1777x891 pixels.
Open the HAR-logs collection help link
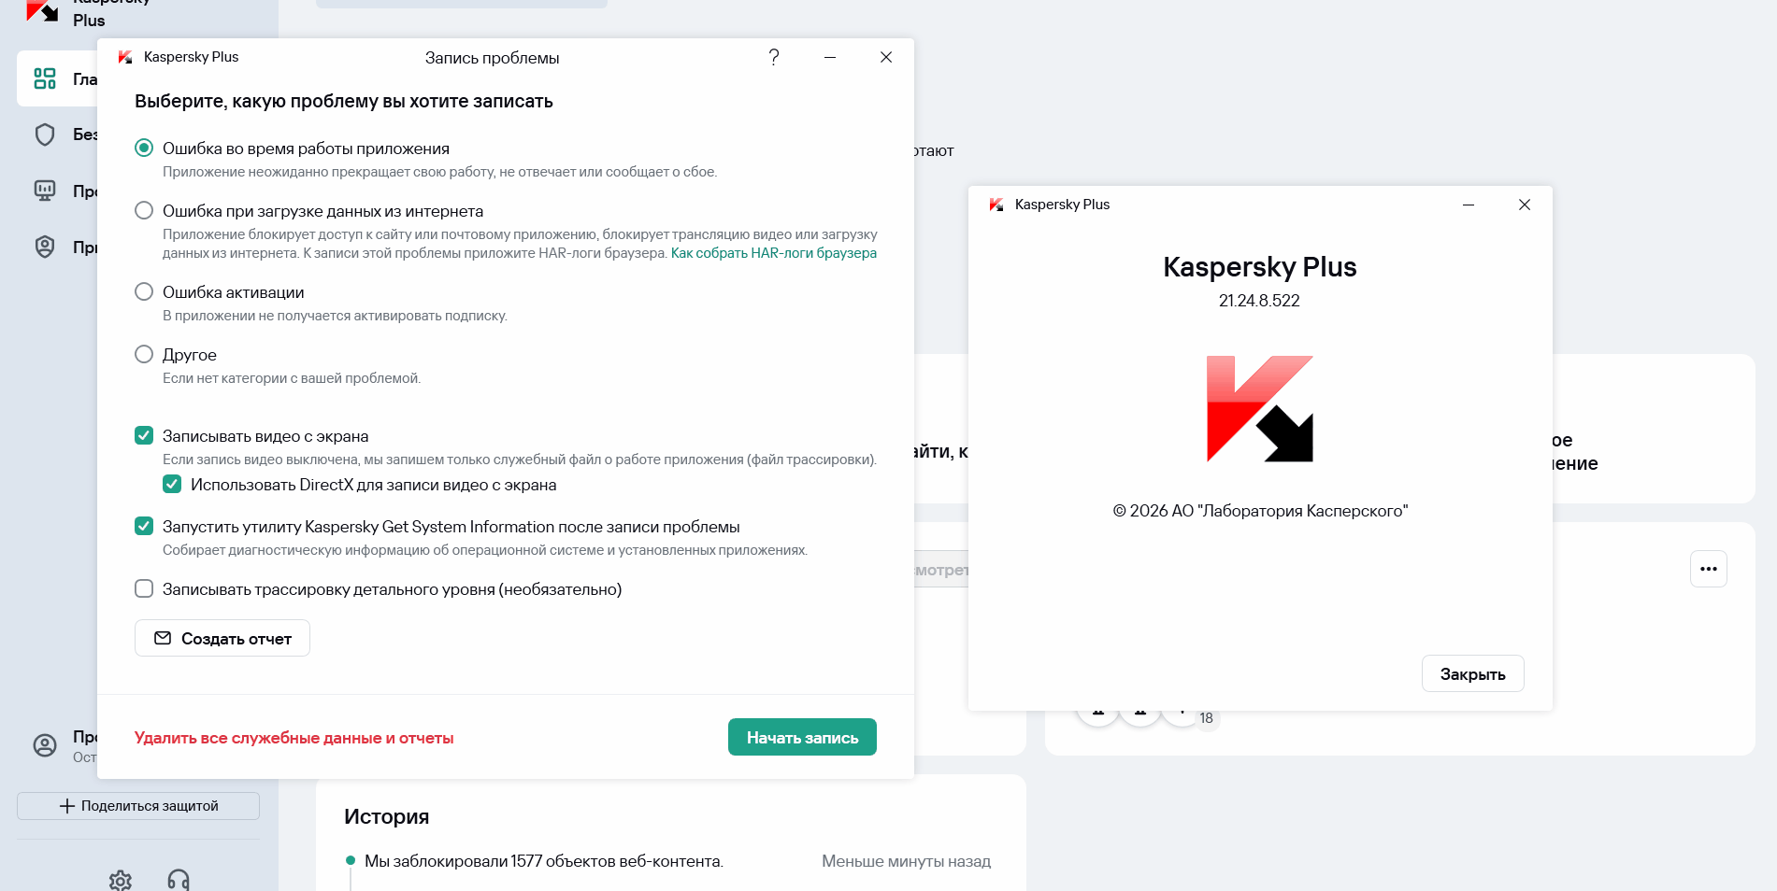[x=773, y=253]
